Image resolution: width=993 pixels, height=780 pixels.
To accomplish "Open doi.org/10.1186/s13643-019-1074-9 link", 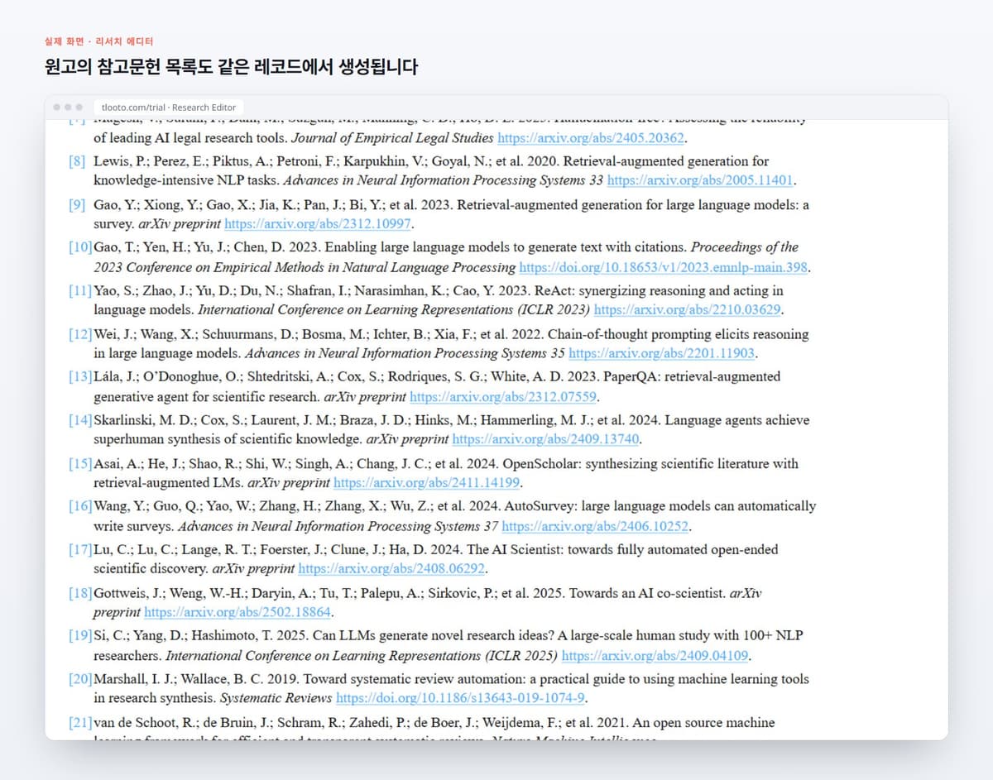I will [461, 697].
